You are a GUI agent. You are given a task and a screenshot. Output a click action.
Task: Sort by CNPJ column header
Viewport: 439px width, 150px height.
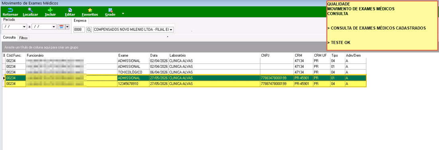(x=277, y=55)
